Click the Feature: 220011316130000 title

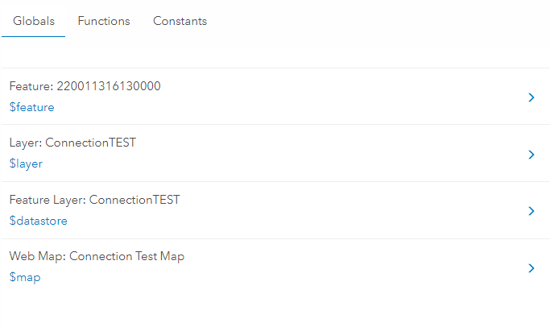click(x=85, y=86)
